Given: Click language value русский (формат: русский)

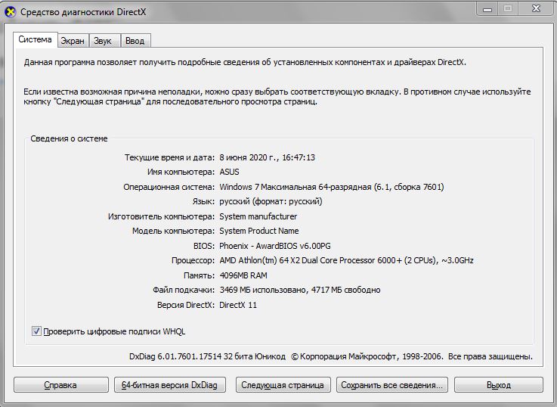Looking at the screenshot, I should (271, 201).
